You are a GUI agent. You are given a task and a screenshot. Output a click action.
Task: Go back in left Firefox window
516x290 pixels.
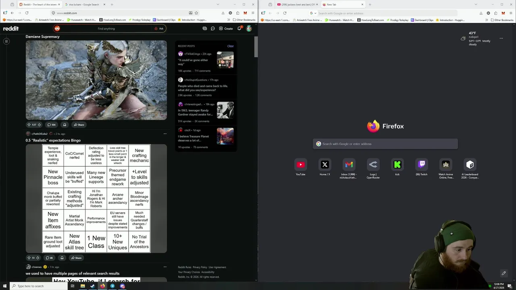(12, 13)
